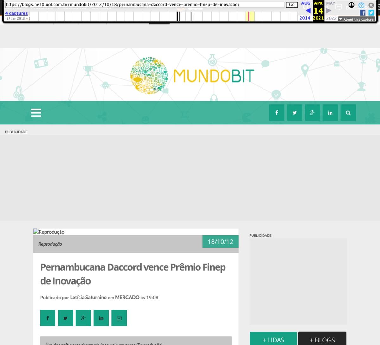Share article on Facebook below byline
Viewport: 380px width, 345px height.
point(48,318)
